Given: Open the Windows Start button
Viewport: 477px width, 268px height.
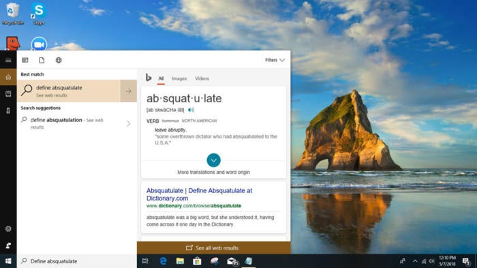Looking at the screenshot, I should click(x=8, y=261).
